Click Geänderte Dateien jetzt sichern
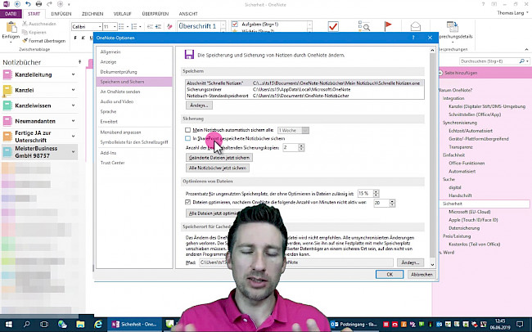 (x=219, y=158)
